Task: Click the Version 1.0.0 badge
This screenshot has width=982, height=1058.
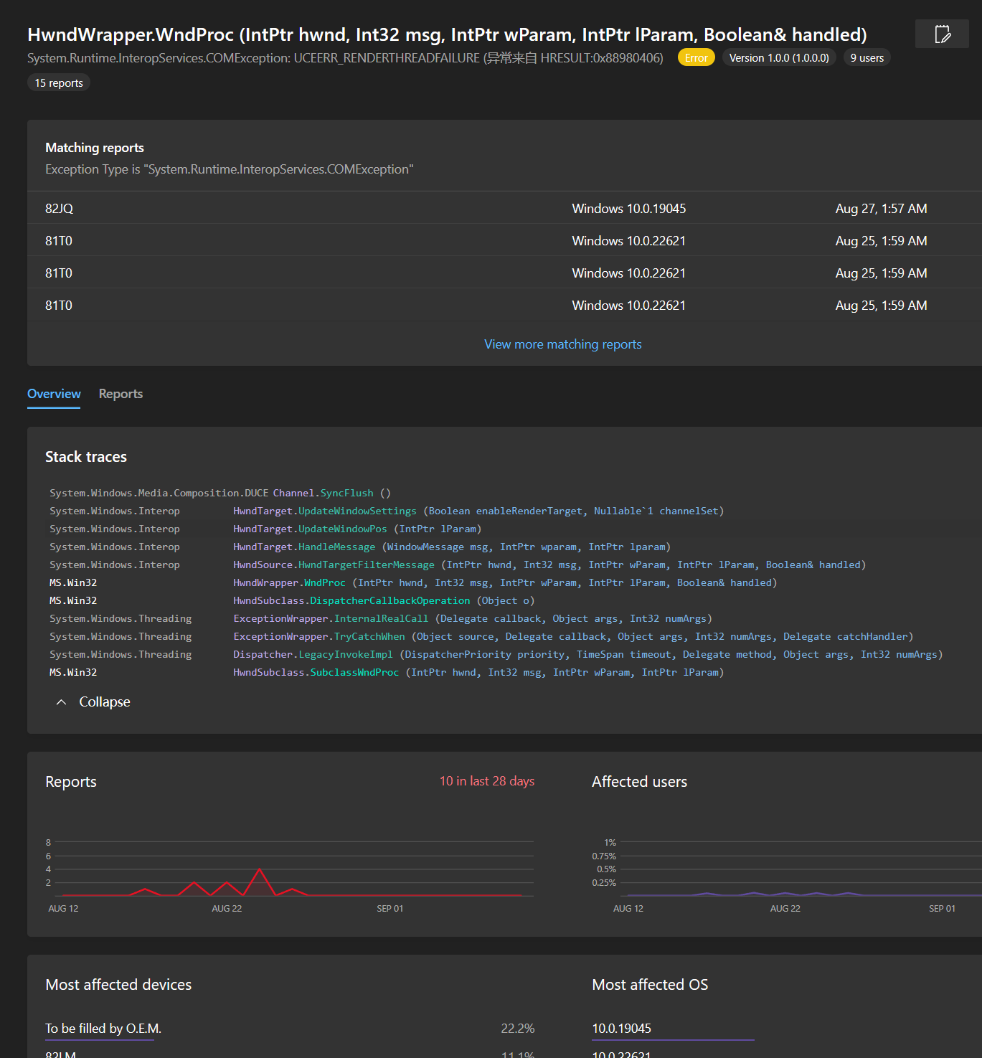Action: point(779,57)
